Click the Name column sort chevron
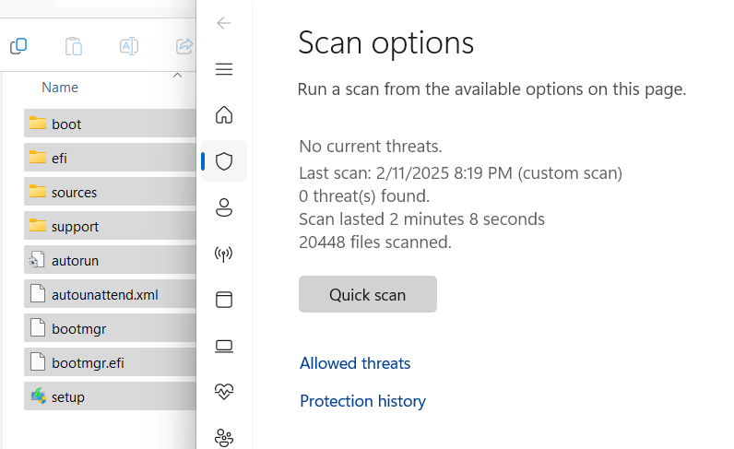This screenshot has width=734, height=449. click(x=177, y=76)
